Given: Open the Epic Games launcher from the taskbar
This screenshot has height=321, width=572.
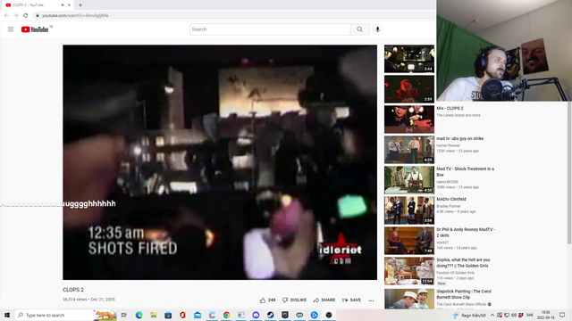Looking at the screenshot, I should click(x=285, y=315).
